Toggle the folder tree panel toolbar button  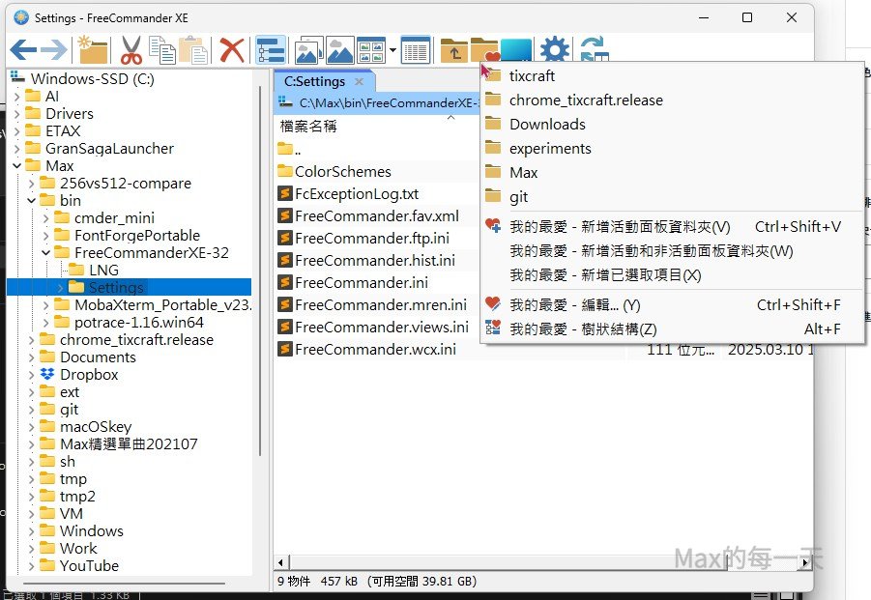click(271, 50)
